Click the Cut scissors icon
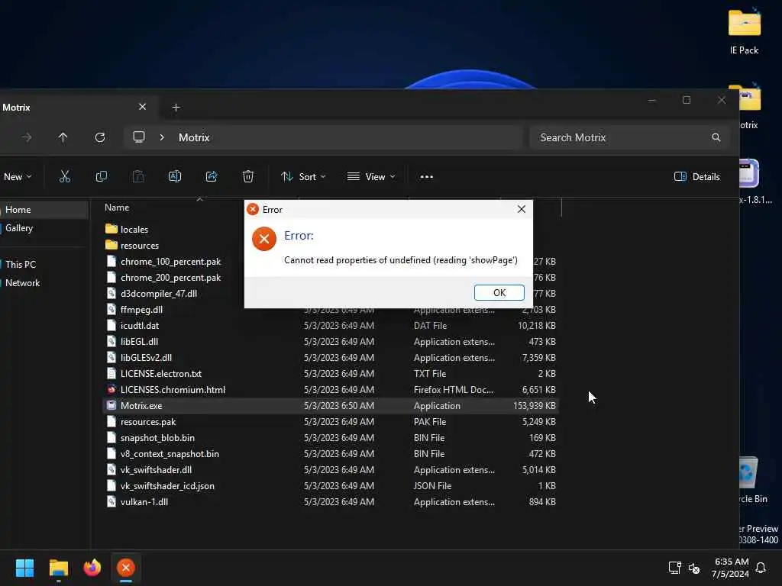This screenshot has width=782, height=586. [x=65, y=176]
